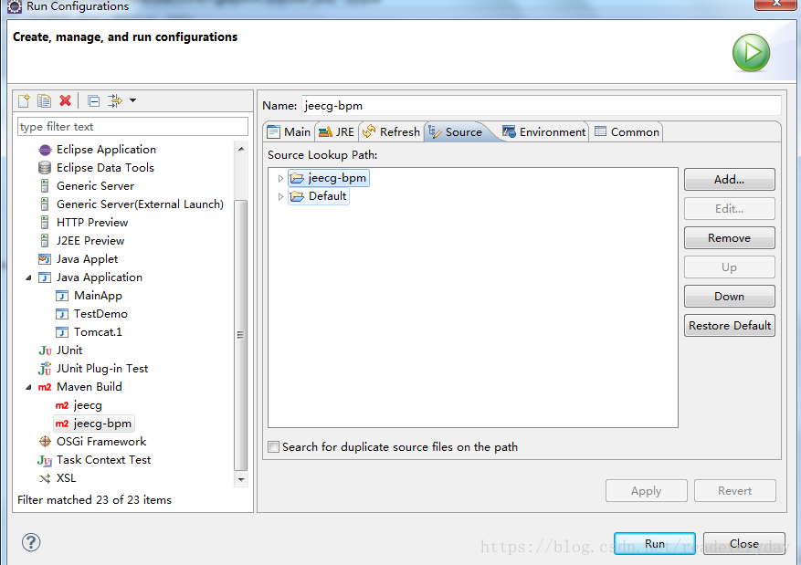Click the Add... button
The height and width of the screenshot is (565, 801).
tap(730, 180)
